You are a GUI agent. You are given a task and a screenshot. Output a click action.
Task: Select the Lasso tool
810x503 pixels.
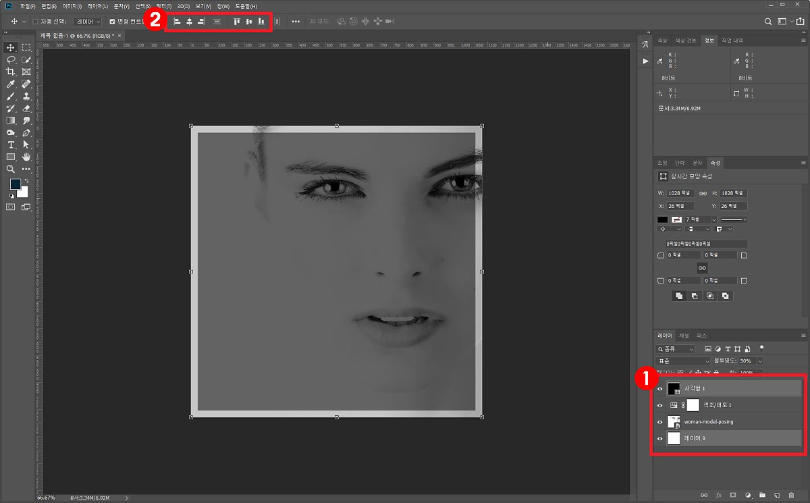(11, 59)
